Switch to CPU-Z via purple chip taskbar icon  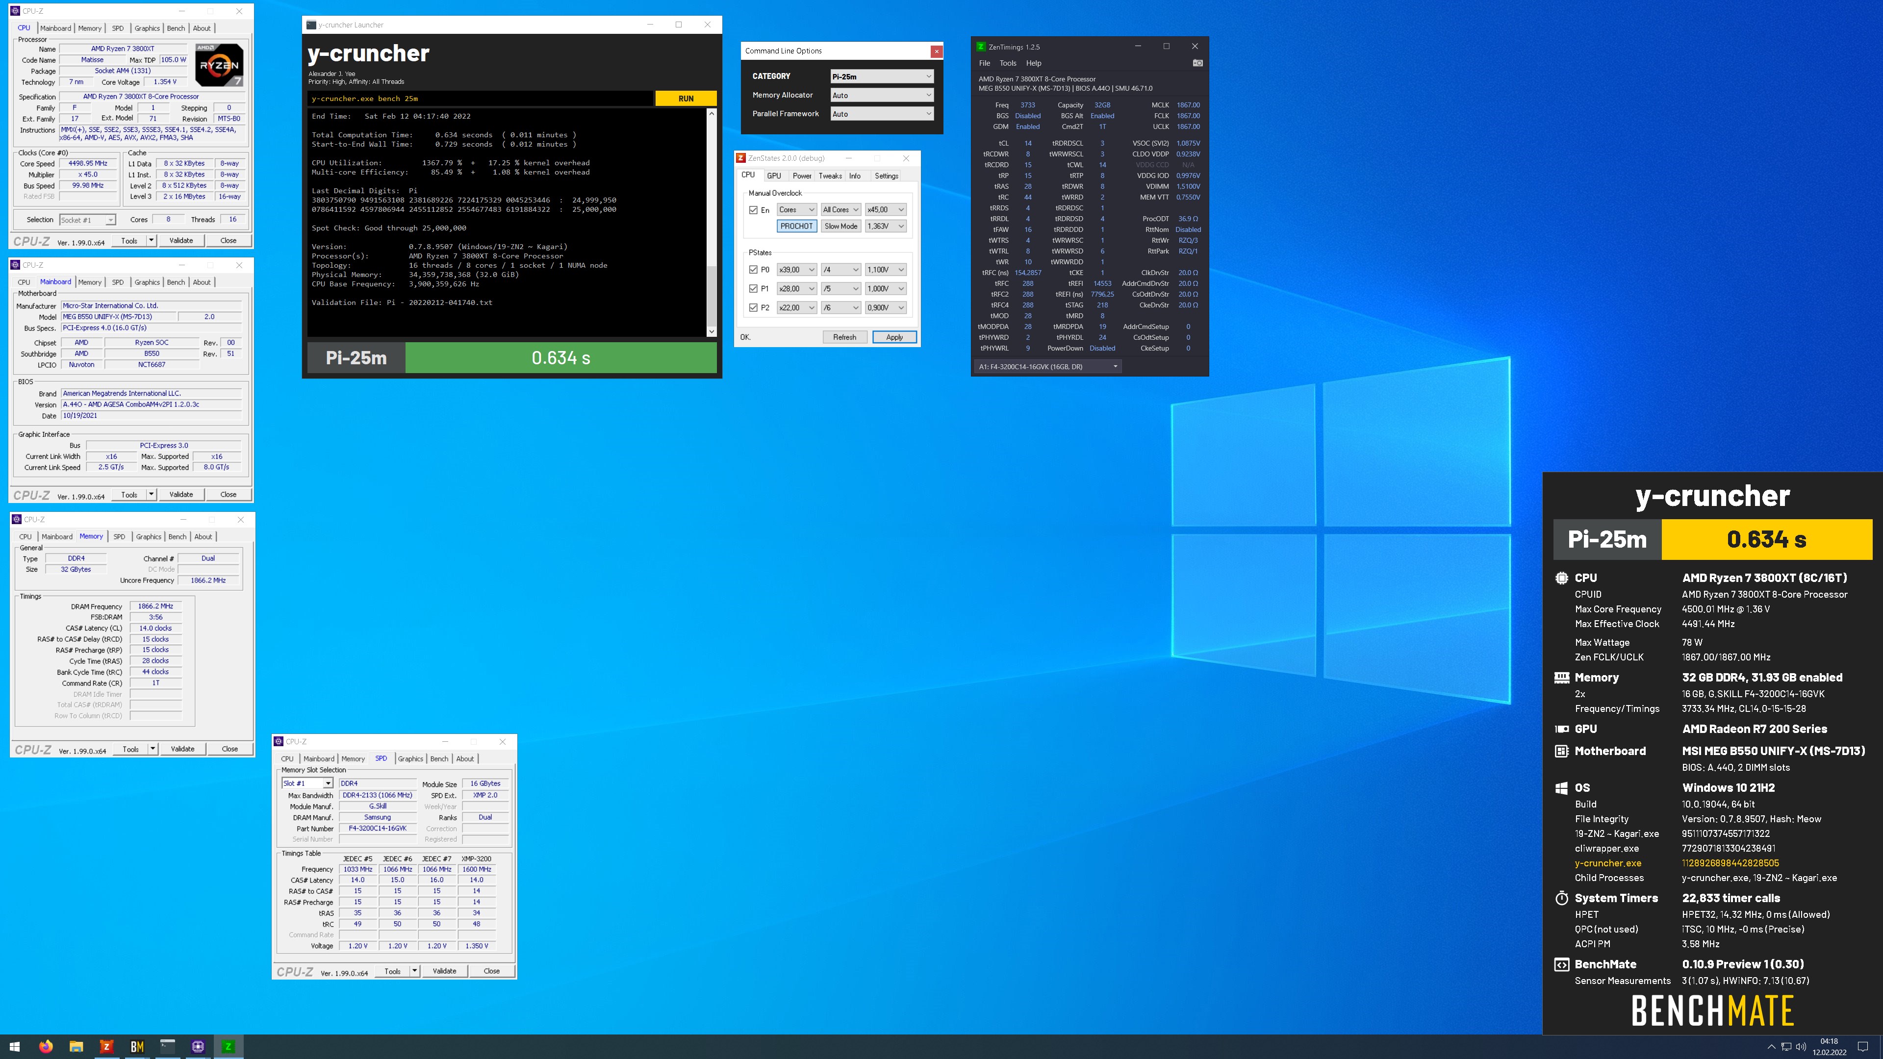tap(197, 1047)
